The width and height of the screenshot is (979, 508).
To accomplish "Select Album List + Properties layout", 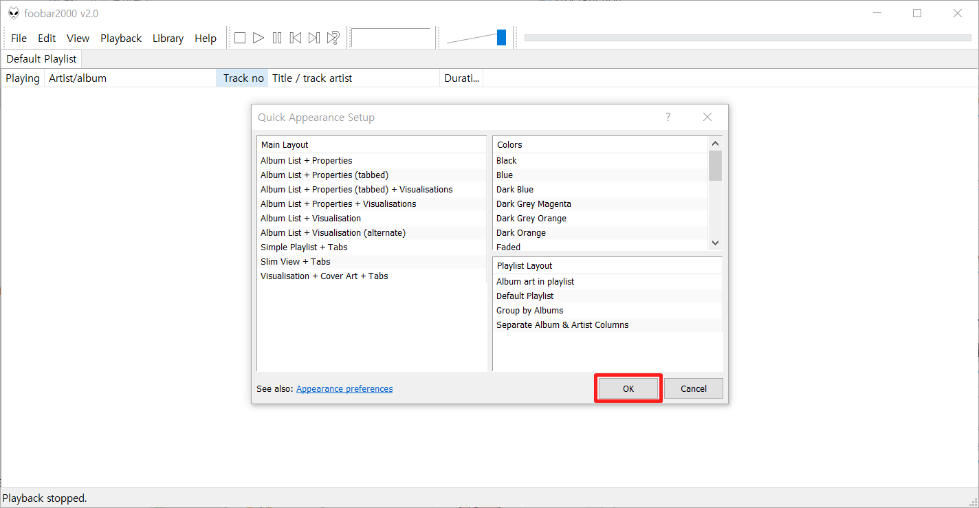I will coord(371,161).
